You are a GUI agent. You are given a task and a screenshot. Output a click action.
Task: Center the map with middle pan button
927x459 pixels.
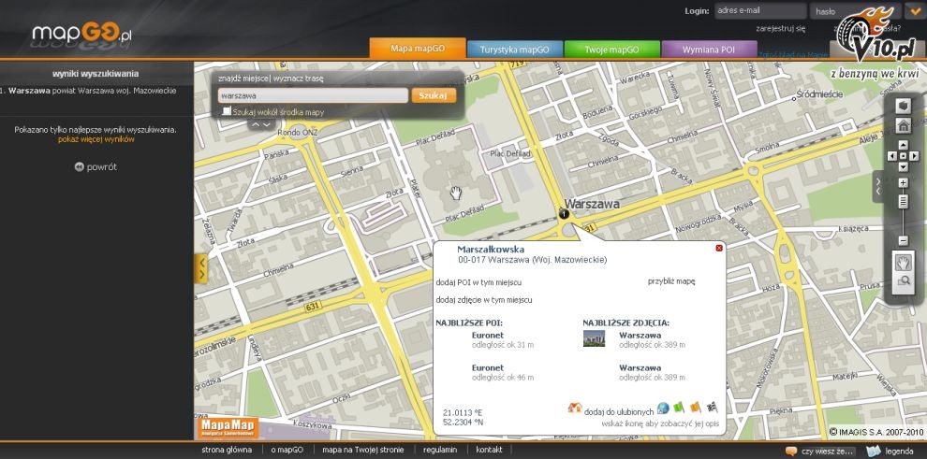[x=903, y=156]
